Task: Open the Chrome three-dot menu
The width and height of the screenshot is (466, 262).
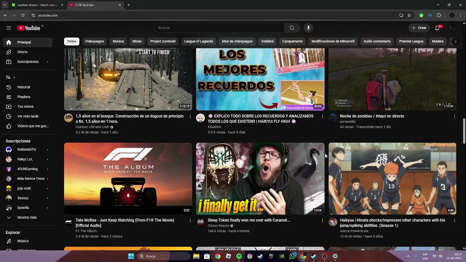Action: (x=460, y=15)
